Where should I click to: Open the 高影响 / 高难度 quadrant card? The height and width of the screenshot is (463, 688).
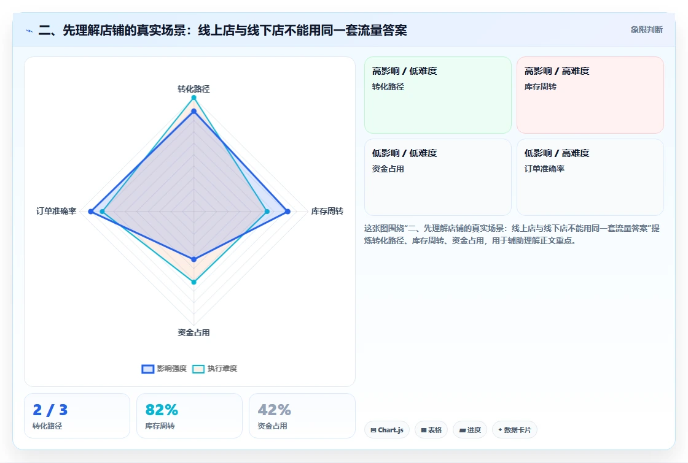[590, 95]
